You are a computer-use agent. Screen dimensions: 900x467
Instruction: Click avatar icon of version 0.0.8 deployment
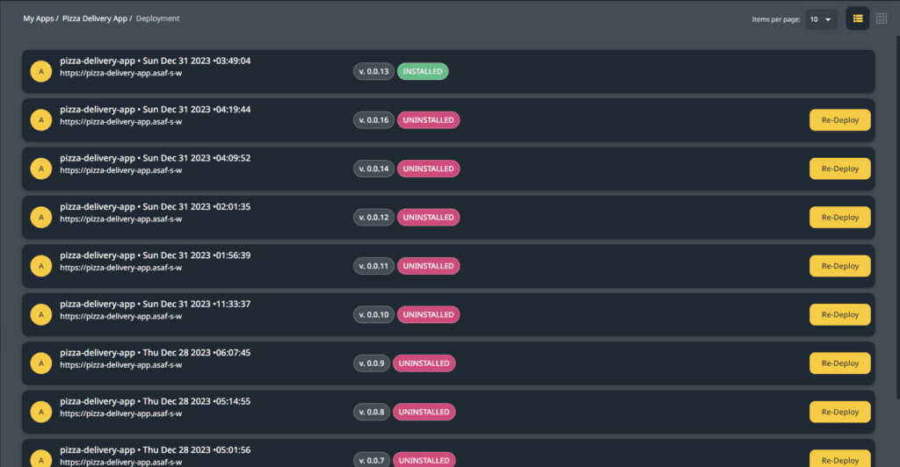point(40,412)
